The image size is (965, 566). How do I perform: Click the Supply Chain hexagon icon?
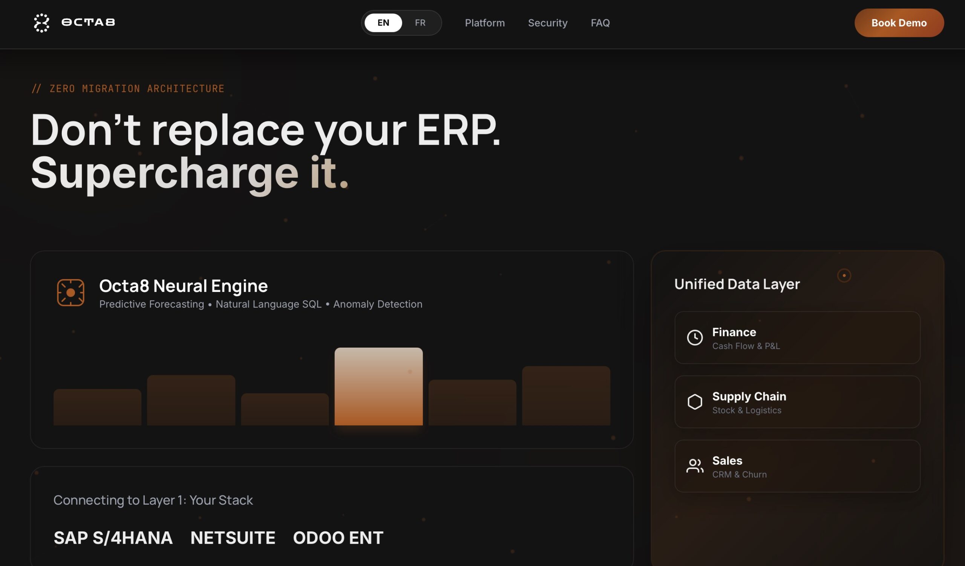point(695,402)
